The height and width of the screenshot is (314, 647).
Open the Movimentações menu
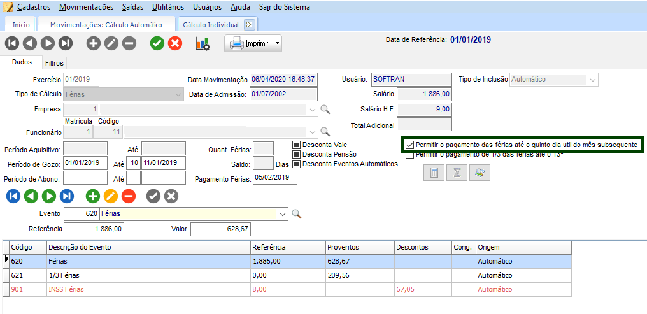[86, 7]
